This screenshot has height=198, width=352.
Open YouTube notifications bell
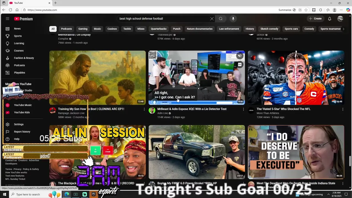[329, 19]
